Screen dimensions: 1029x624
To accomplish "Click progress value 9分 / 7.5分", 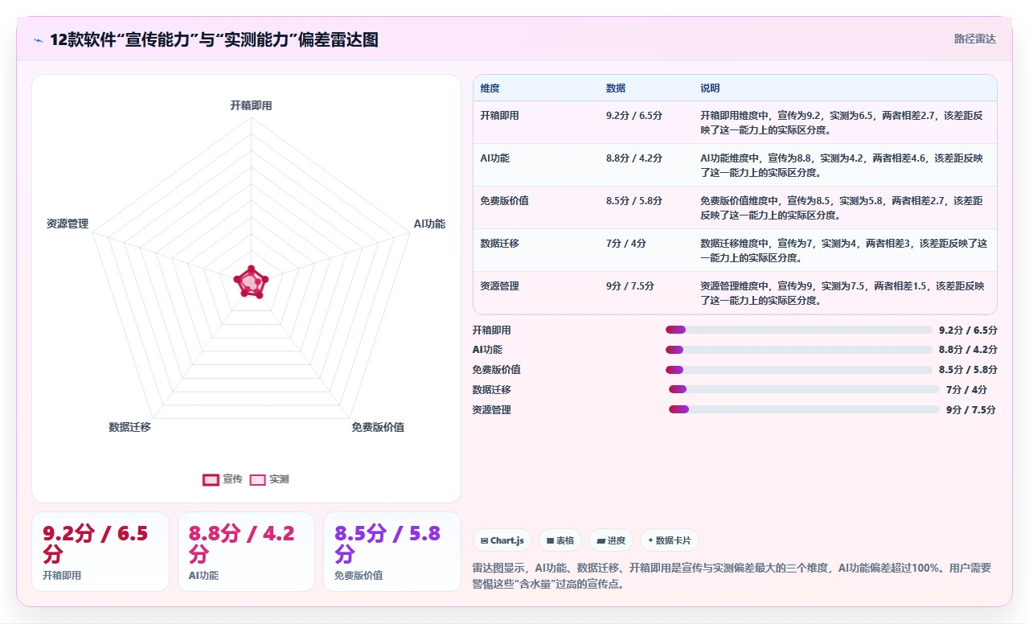I will coord(971,409).
